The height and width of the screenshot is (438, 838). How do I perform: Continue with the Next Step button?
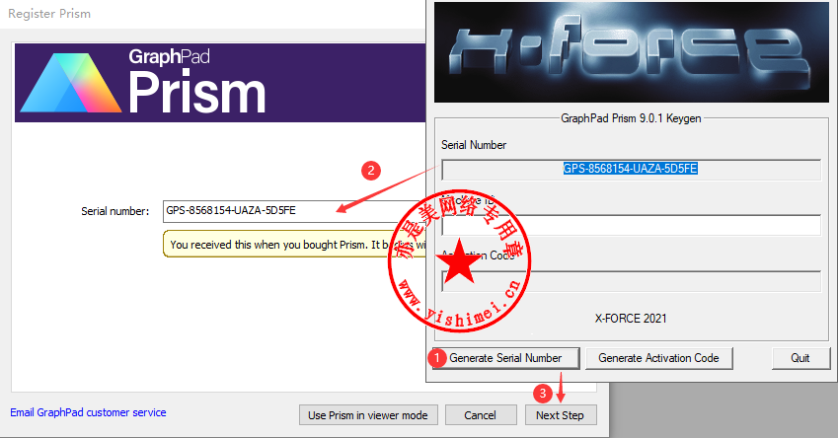pos(560,415)
